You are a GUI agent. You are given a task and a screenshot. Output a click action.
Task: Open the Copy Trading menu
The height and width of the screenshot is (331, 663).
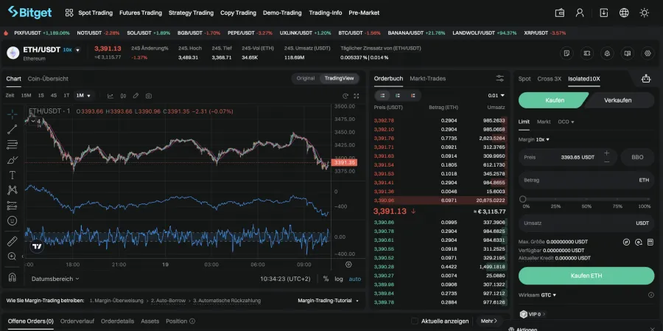tap(238, 13)
